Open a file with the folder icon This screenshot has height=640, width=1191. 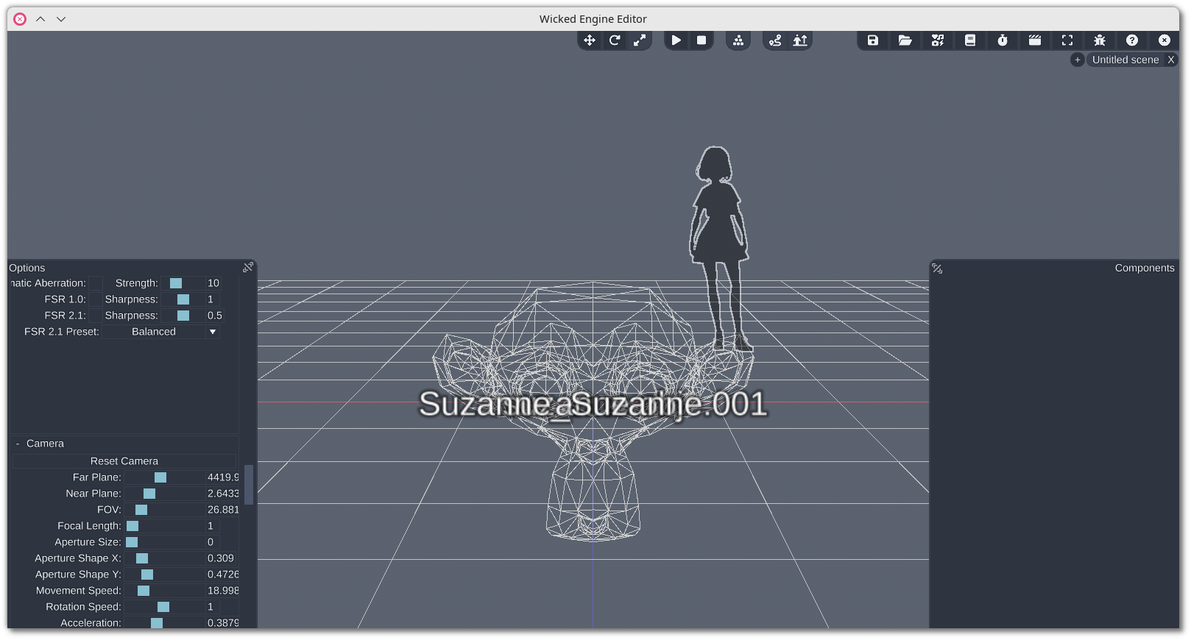[x=905, y=40]
